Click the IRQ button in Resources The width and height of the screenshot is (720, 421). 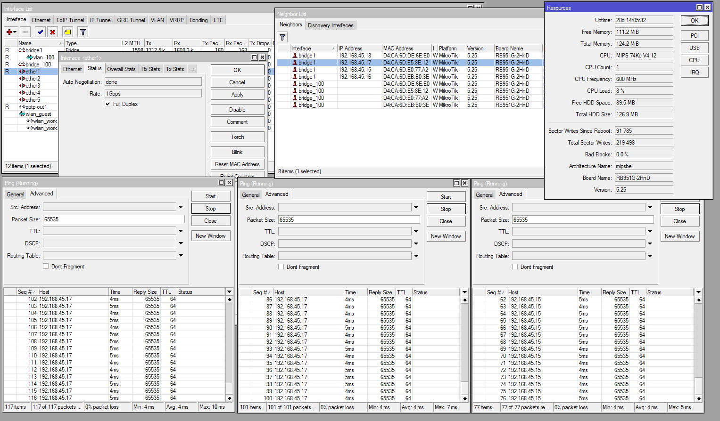click(694, 73)
